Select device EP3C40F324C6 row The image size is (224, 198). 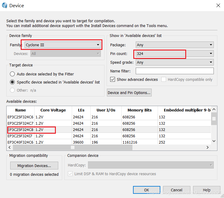(109, 142)
